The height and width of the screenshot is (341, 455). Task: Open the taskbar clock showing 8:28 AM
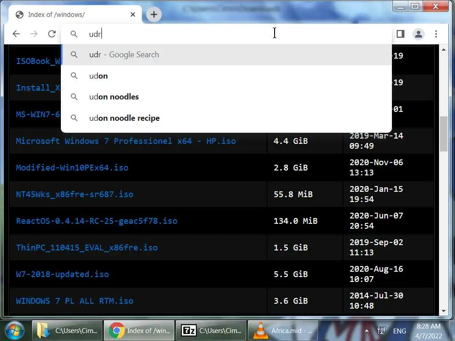tap(428, 331)
